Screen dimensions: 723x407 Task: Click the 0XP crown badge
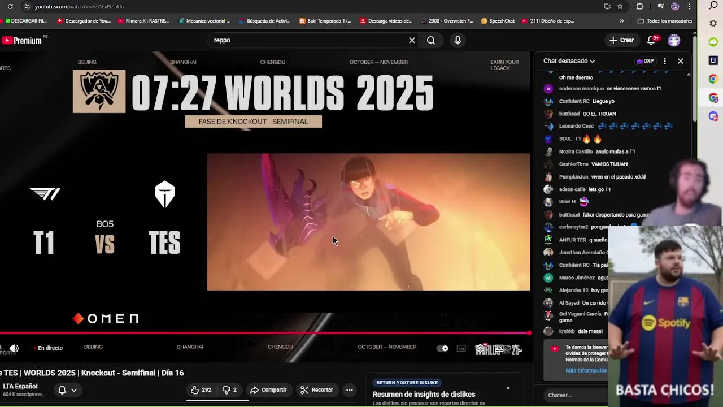tap(645, 61)
